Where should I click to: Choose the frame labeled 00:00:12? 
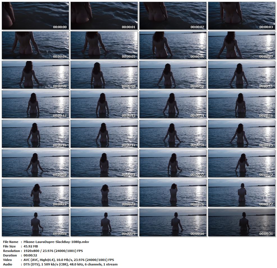36,104
